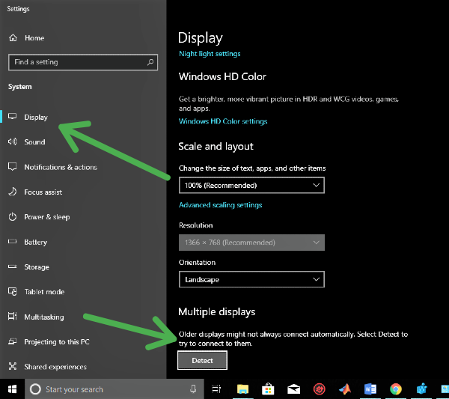Launch Google Chrome from the taskbar
Screen dimensions: 449x399
coord(396,389)
